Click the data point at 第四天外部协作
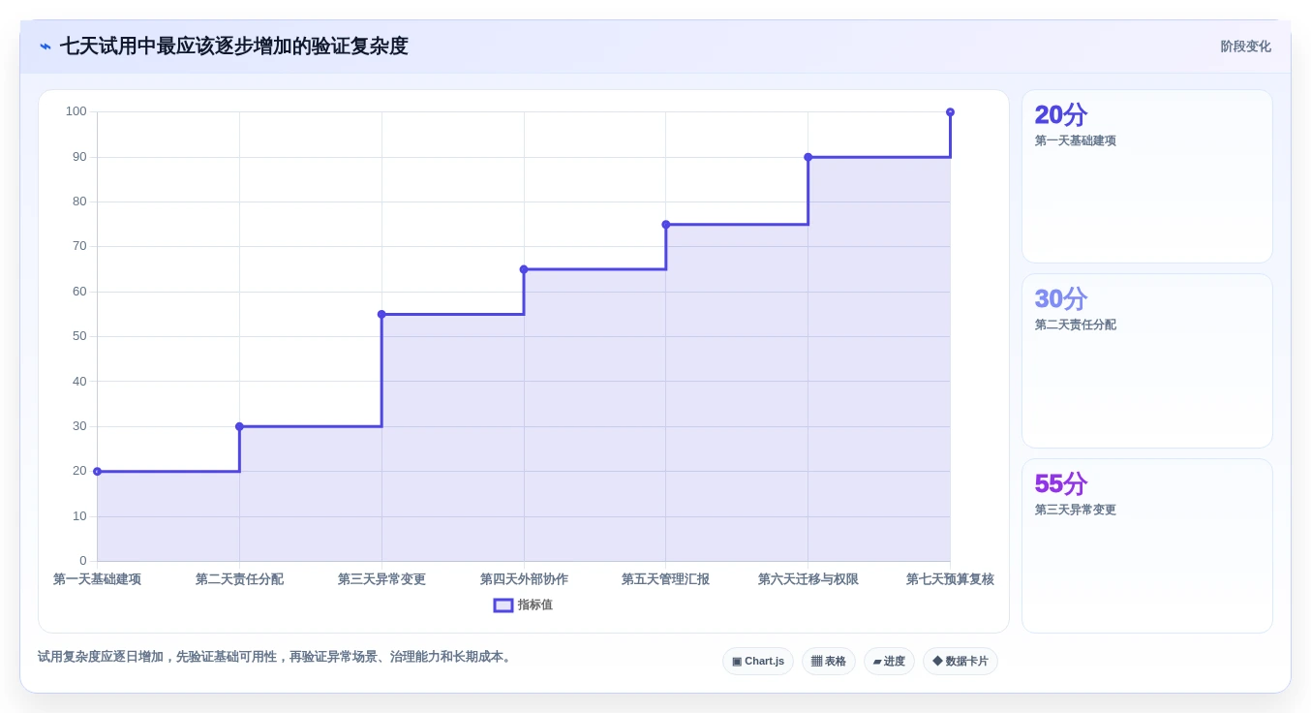The width and height of the screenshot is (1311, 713). pos(524,269)
